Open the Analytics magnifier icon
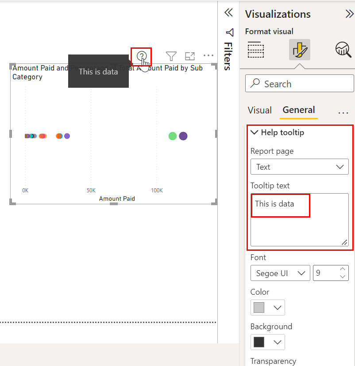 click(x=343, y=50)
